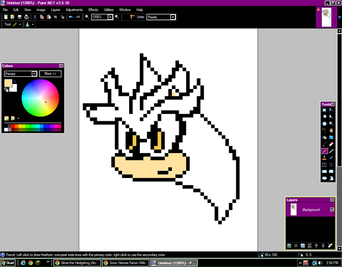
Task: Open the Effects menu
Action: pyautogui.click(x=93, y=10)
